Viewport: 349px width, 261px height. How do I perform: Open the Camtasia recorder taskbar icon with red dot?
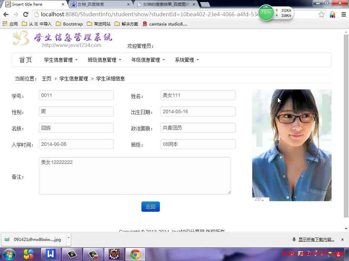pos(93,254)
